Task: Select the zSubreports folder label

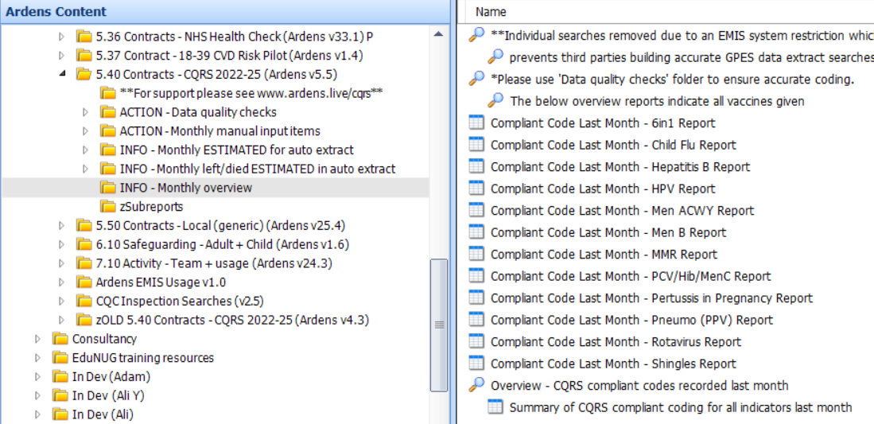Action: tap(151, 206)
